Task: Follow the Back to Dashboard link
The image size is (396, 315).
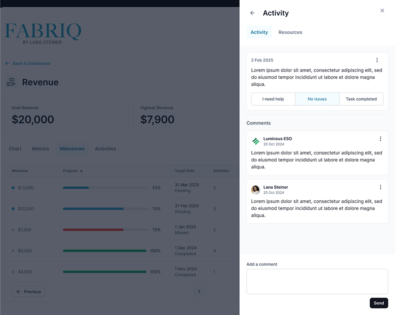Action: click(27, 63)
